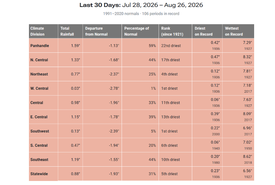Click the N. Central division name
The image size is (275, 185).
coord(39,60)
